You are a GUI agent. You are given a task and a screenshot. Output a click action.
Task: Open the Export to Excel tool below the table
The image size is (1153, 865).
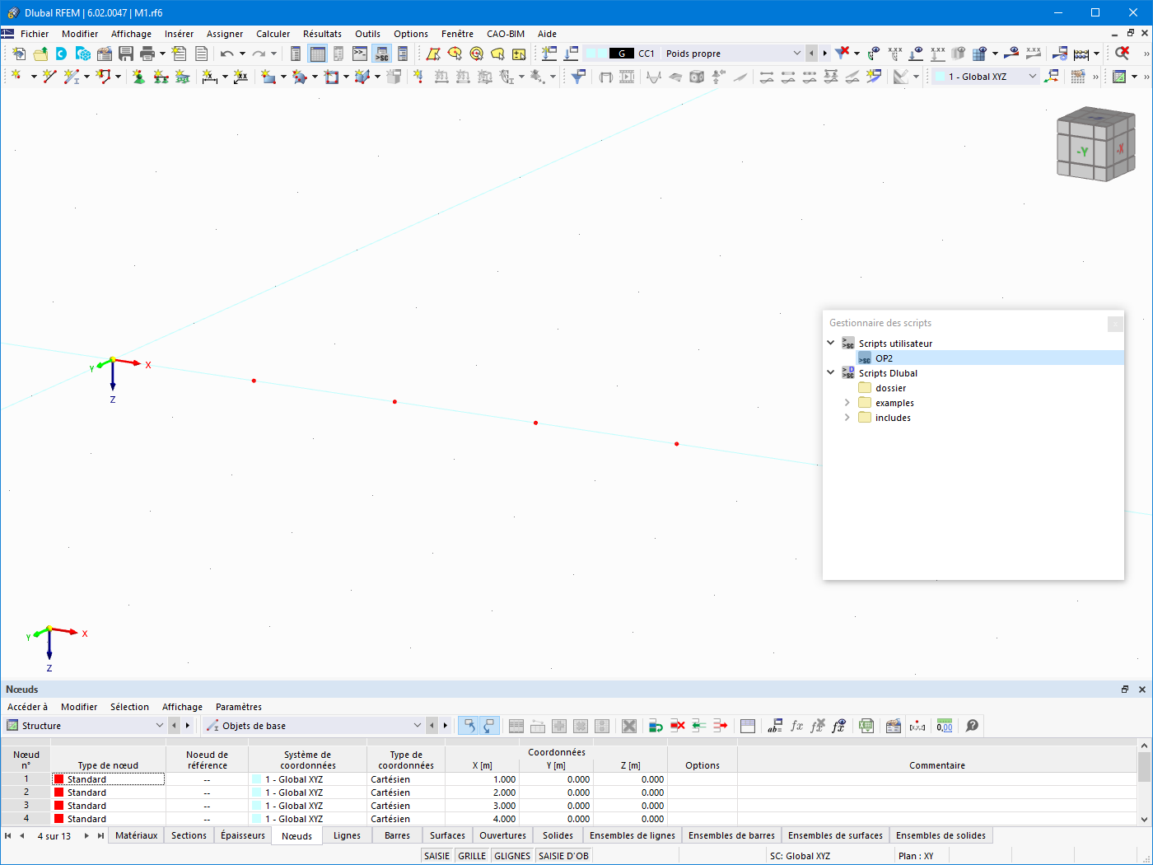click(x=866, y=725)
